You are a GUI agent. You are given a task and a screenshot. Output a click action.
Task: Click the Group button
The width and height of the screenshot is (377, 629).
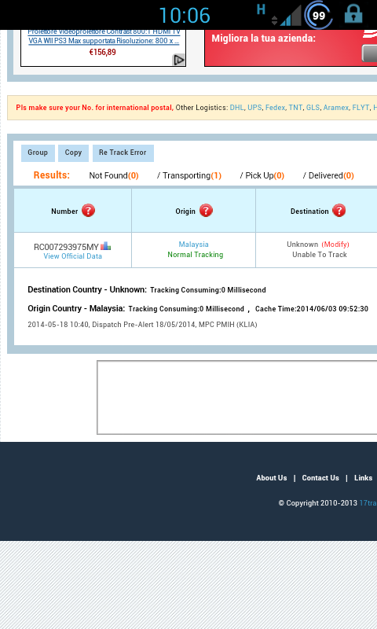click(38, 153)
